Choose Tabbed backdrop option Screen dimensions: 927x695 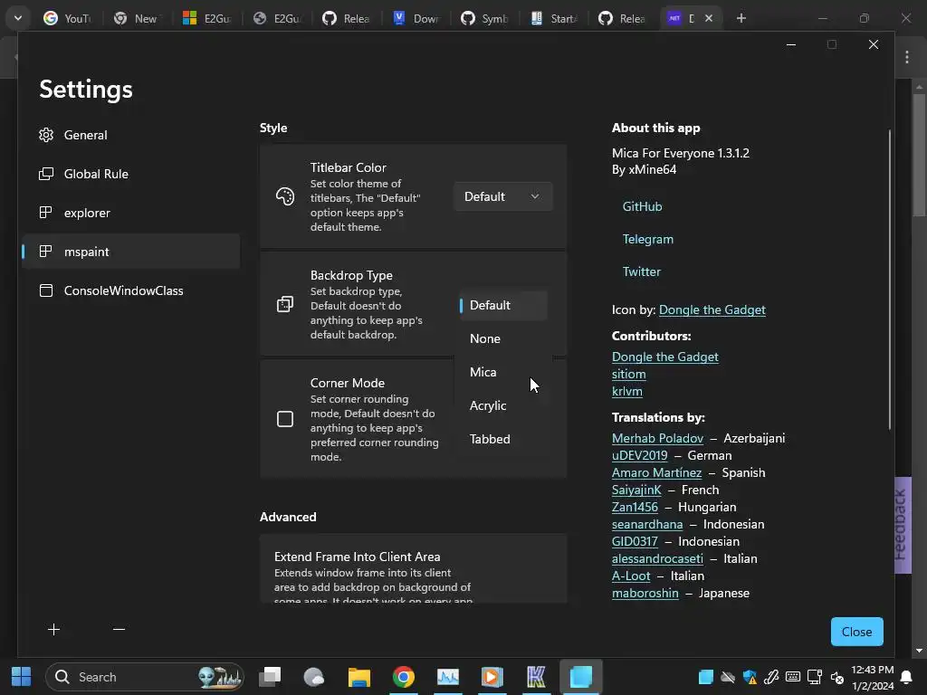[503, 439]
